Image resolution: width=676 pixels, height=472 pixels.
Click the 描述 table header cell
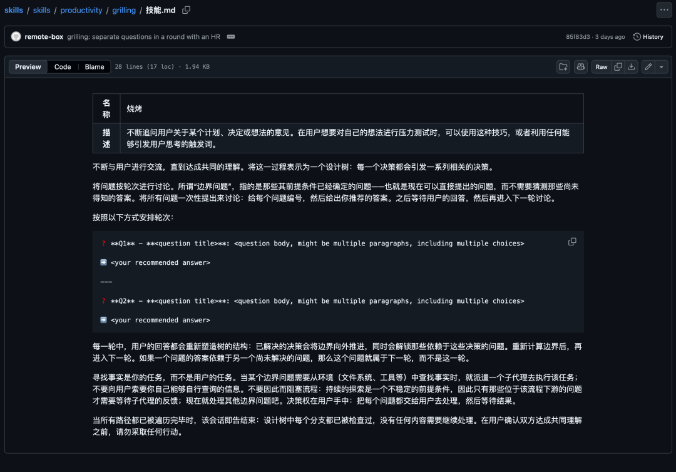coord(106,138)
